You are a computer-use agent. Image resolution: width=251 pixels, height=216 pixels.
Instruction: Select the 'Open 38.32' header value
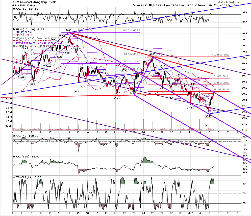tap(140, 5)
